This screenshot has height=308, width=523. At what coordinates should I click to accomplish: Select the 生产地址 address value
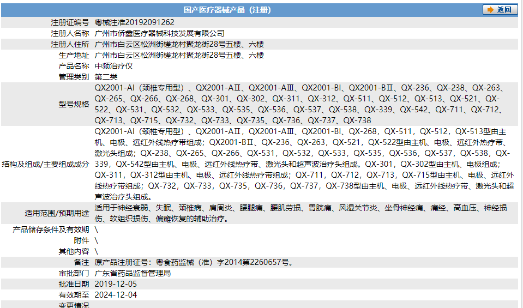coord(179,56)
